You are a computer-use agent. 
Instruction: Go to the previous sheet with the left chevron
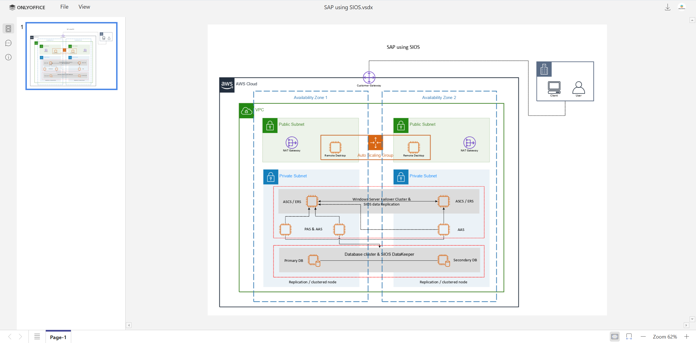[x=10, y=336]
